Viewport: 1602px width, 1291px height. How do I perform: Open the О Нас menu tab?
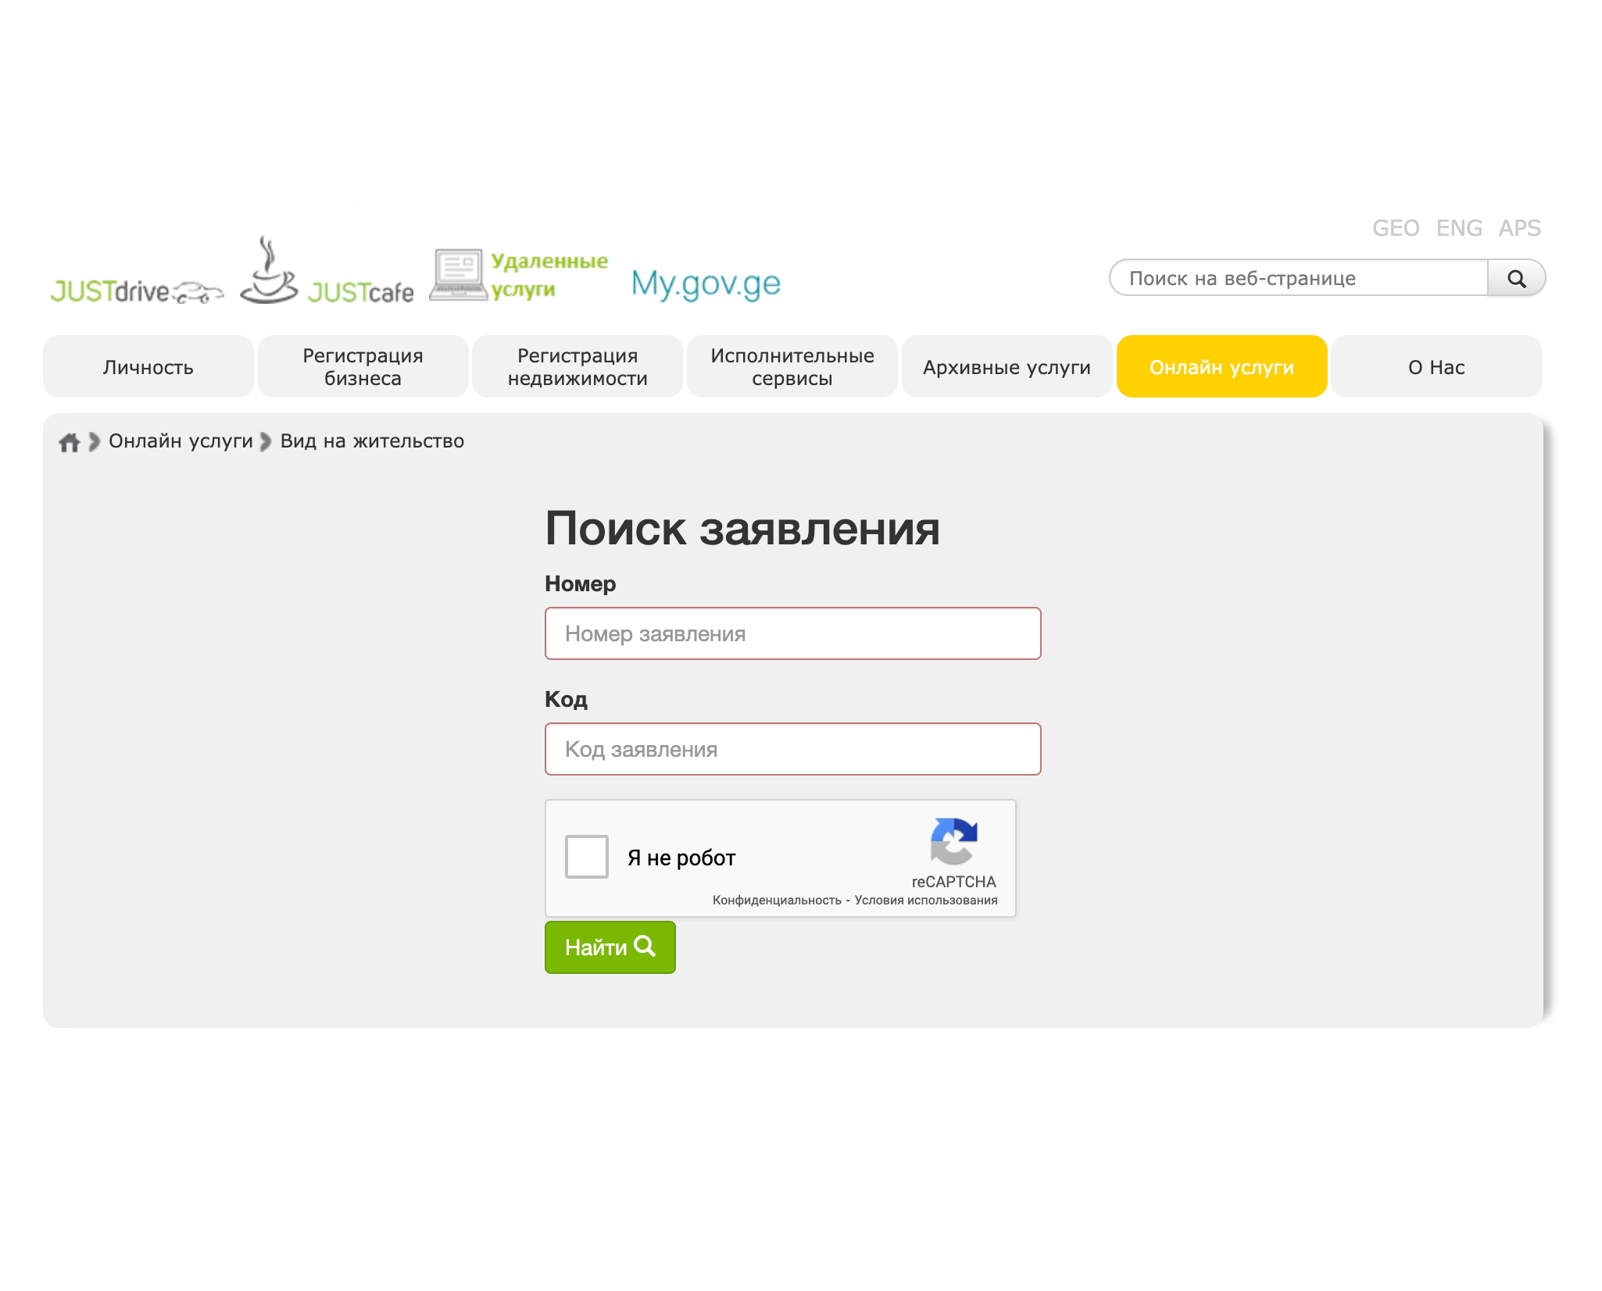(1436, 366)
